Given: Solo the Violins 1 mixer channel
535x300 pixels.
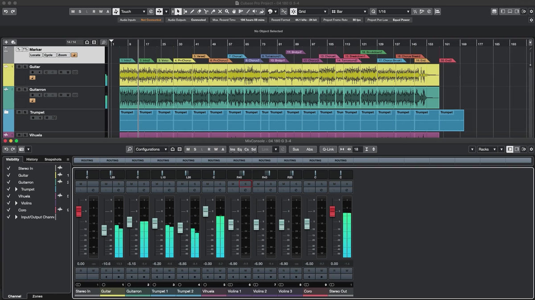Looking at the screenshot, I should [x=245, y=184].
